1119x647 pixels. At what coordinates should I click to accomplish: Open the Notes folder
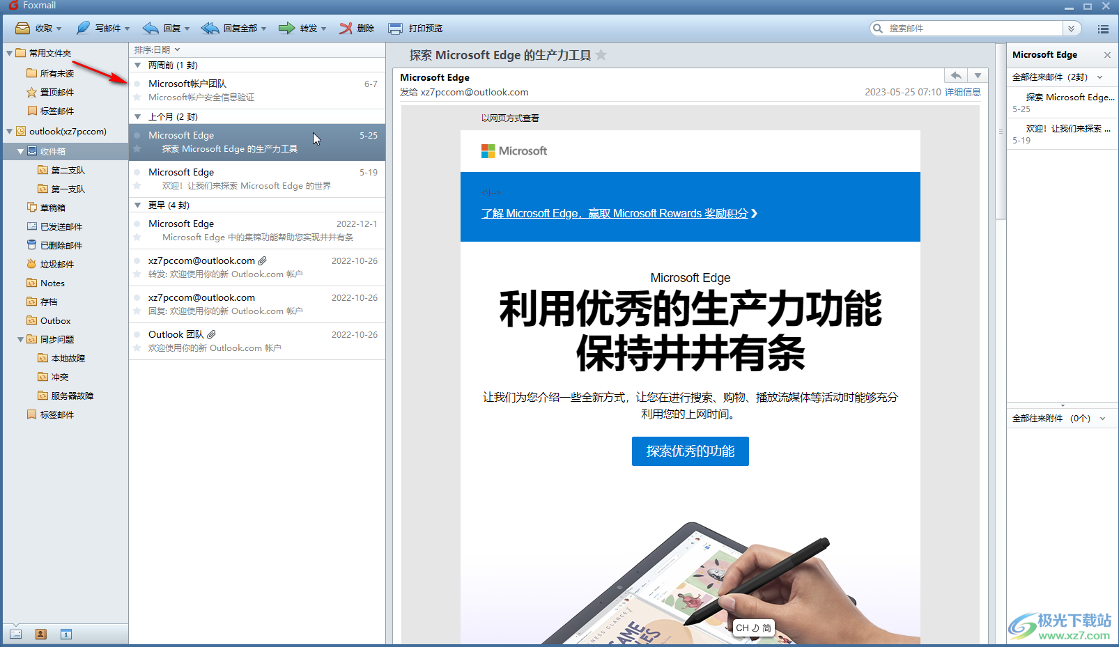pyautogui.click(x=45, y=283)
